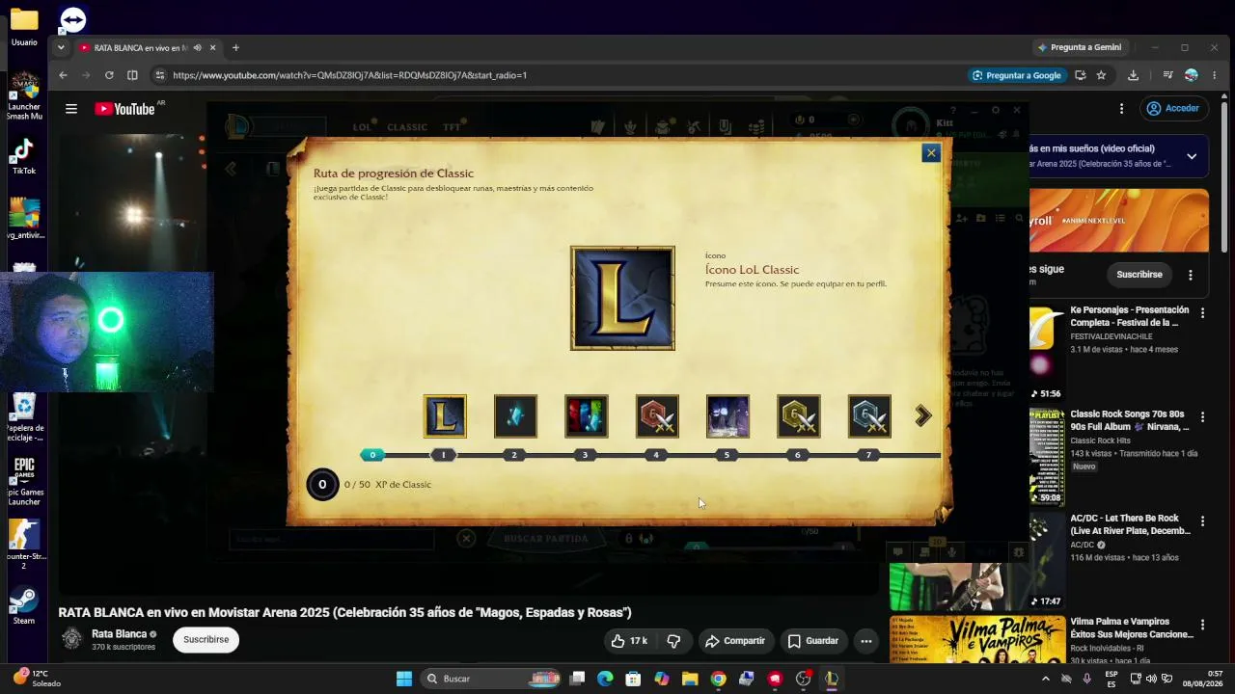Close the Ruta de progresión de Classic dialog

pos(931,152)
